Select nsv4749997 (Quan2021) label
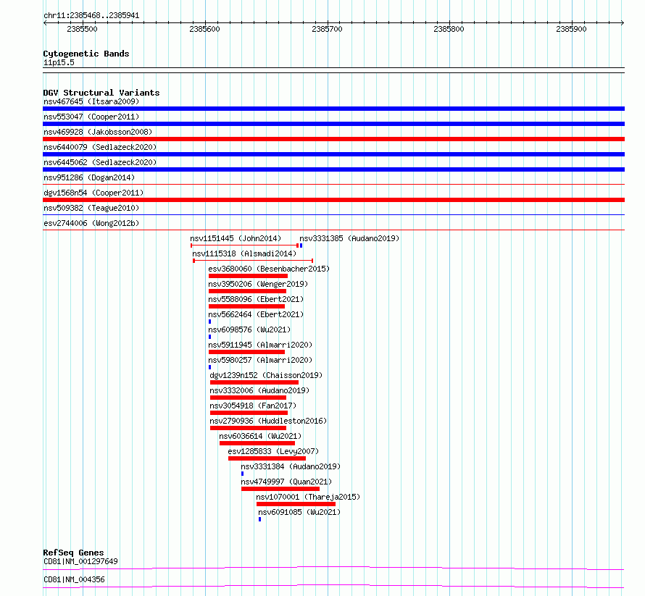 [x=286, y=482]
